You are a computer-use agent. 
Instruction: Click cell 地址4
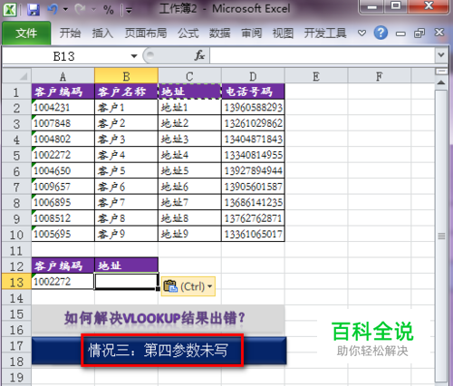pos(189,155)
